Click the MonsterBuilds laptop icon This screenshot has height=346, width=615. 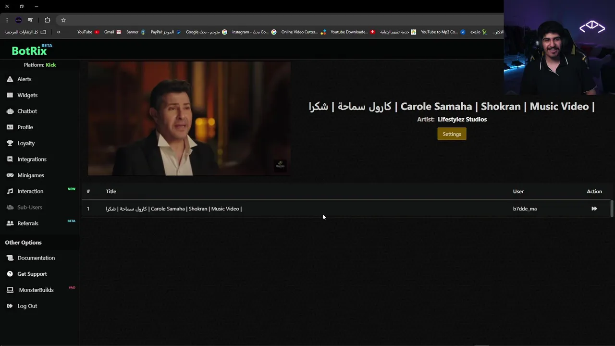(10, 290)
